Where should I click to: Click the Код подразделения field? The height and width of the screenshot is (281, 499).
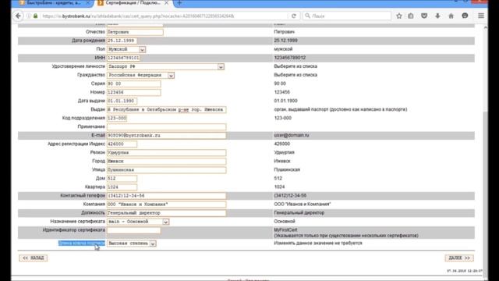pos(117,118)
